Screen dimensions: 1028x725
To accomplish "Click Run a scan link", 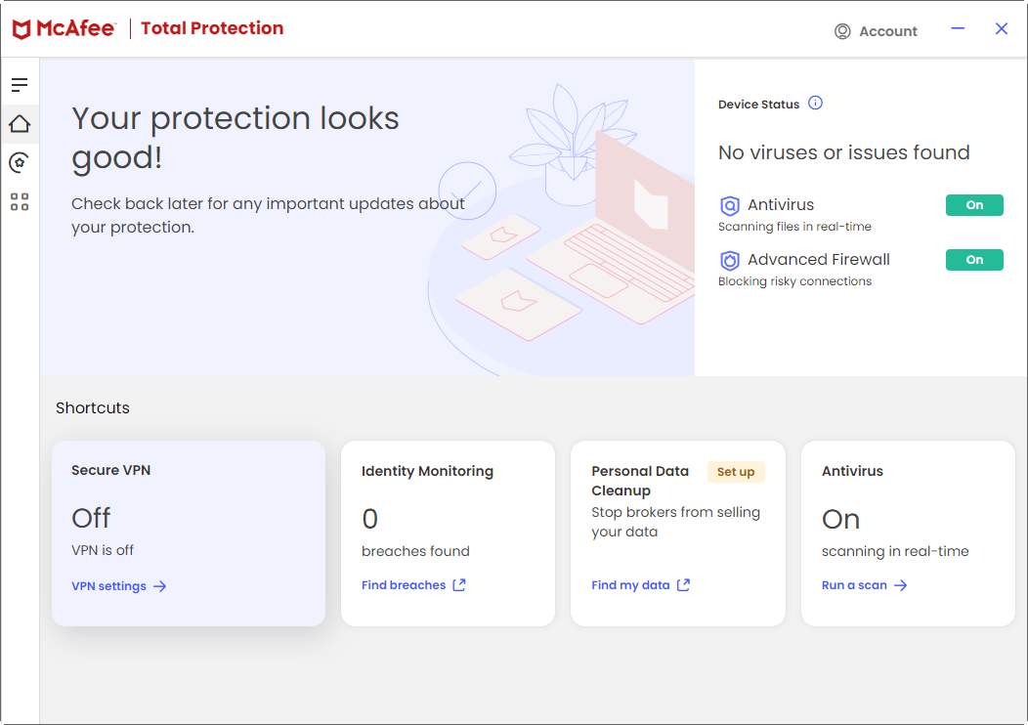I will 864,585.
